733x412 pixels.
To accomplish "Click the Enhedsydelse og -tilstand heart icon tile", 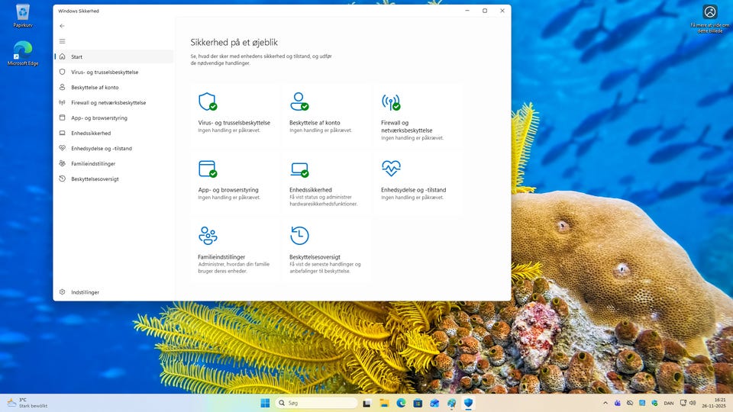I will click(390, 169).
